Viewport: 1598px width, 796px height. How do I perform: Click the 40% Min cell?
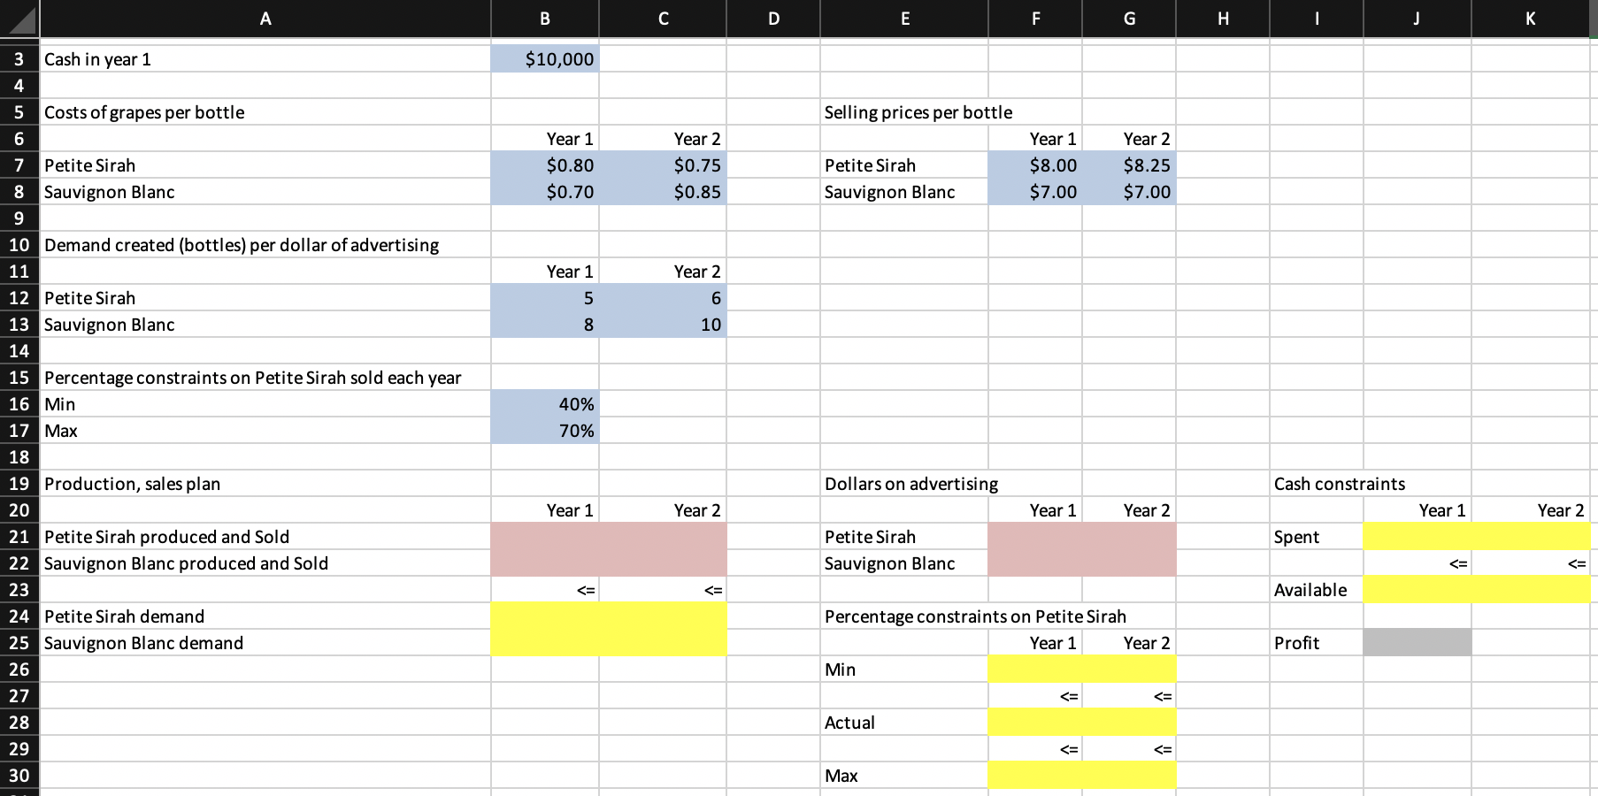point(545,404)
